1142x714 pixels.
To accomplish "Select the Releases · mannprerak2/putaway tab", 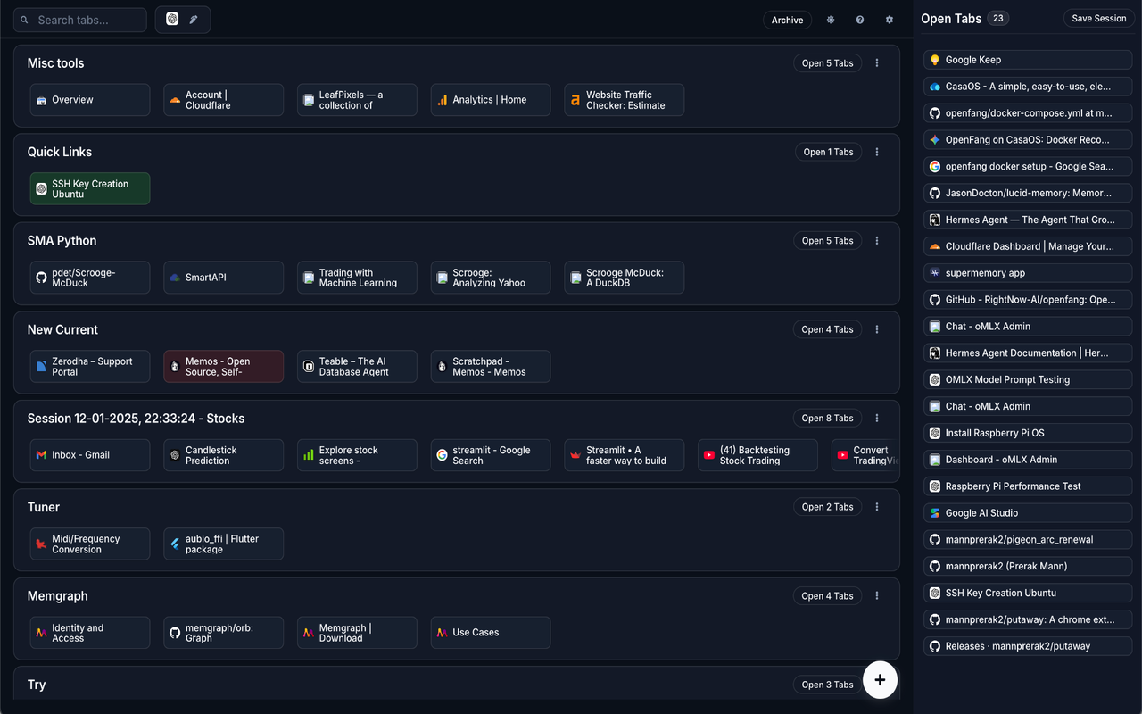I will (1028, 646).
